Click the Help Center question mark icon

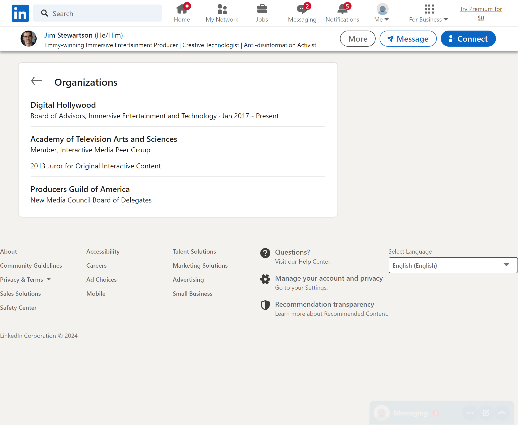click(265, 253)
